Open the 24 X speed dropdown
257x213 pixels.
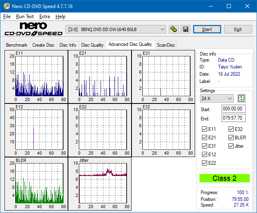coord(216,99)
